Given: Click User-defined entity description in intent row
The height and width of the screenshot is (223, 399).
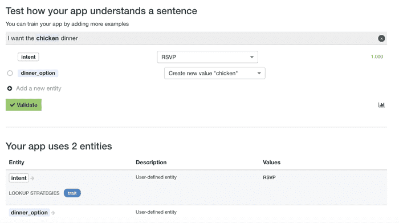Looking at the screenshot, I should [x=156, y=177].
